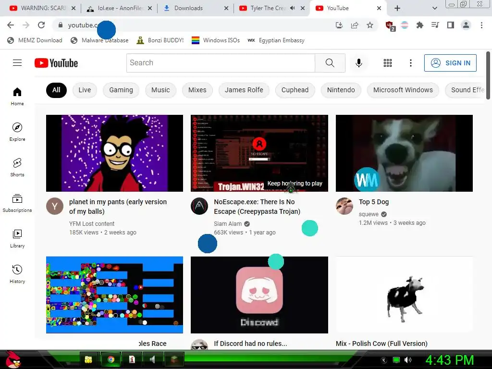Open the Windows ISOs bookmark
The height and width of the screenshot is (369, 492).
click(x=216, y=40)
